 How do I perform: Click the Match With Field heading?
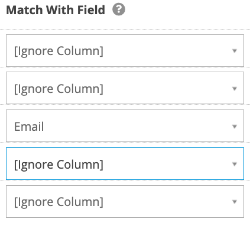tap(56, 10)
